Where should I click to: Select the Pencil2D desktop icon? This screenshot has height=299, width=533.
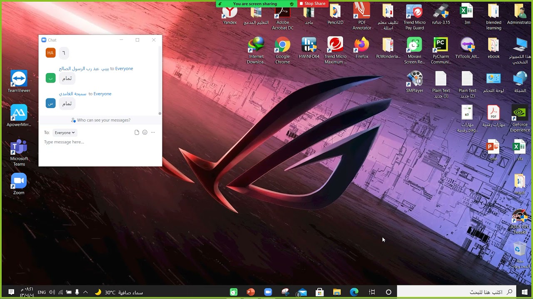point(335,14)
